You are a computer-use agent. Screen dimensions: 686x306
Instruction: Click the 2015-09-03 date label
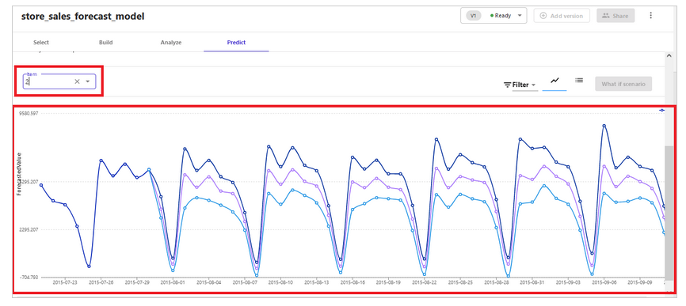tap(568, 282)
